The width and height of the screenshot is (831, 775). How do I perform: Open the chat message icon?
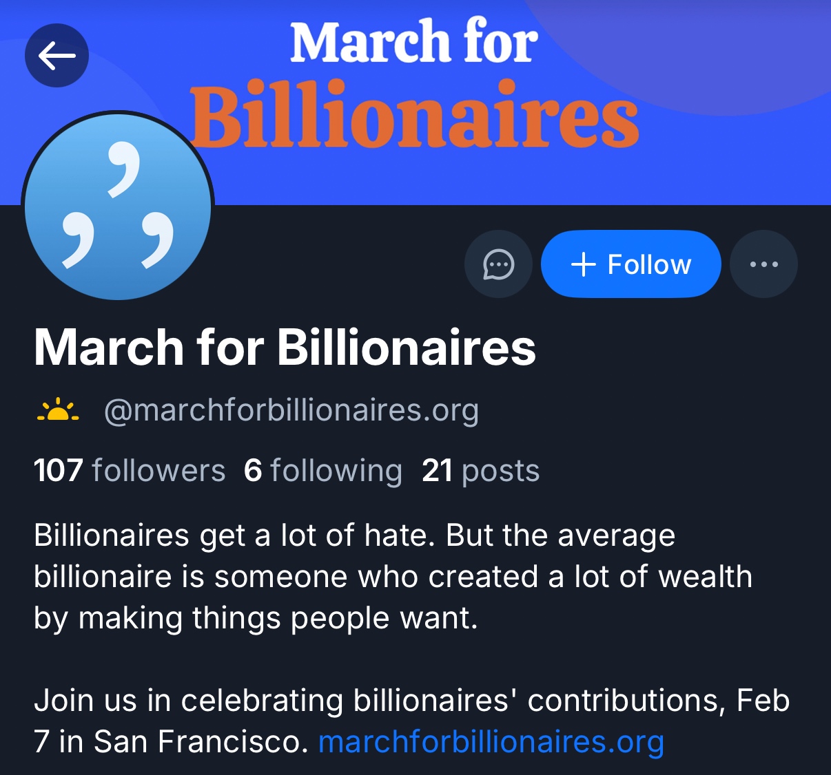[x=498, y=264]
